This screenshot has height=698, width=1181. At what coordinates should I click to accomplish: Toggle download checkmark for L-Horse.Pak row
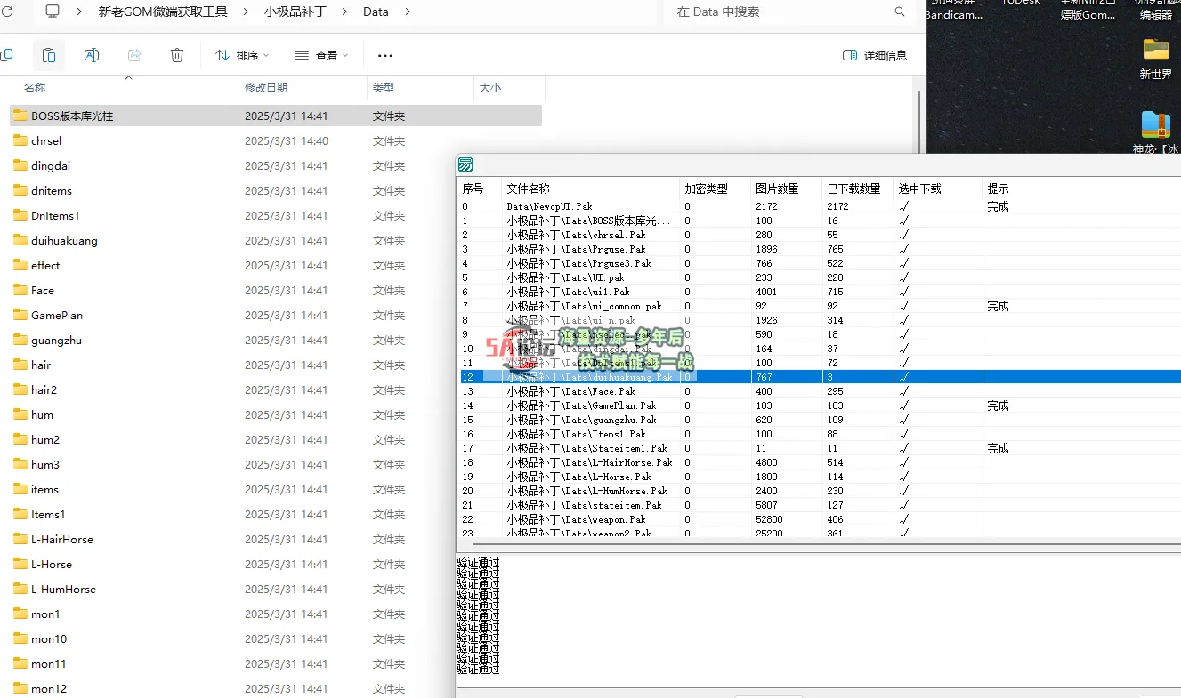coord(904,477)
